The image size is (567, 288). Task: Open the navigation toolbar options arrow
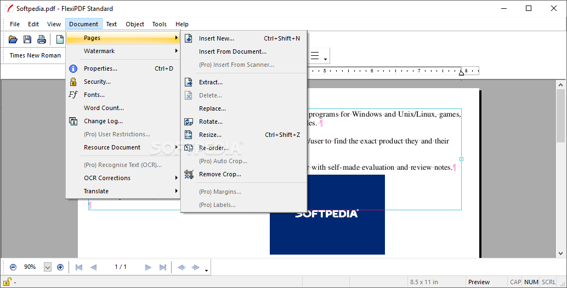coord(206,270)
